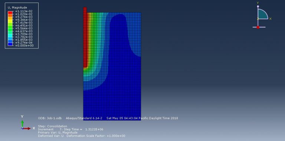This screenshot has height=141, width=285.
Task: Click the teal quarter-circle plane of the compass
Action: pyautogui.click(x=262, y=14)
